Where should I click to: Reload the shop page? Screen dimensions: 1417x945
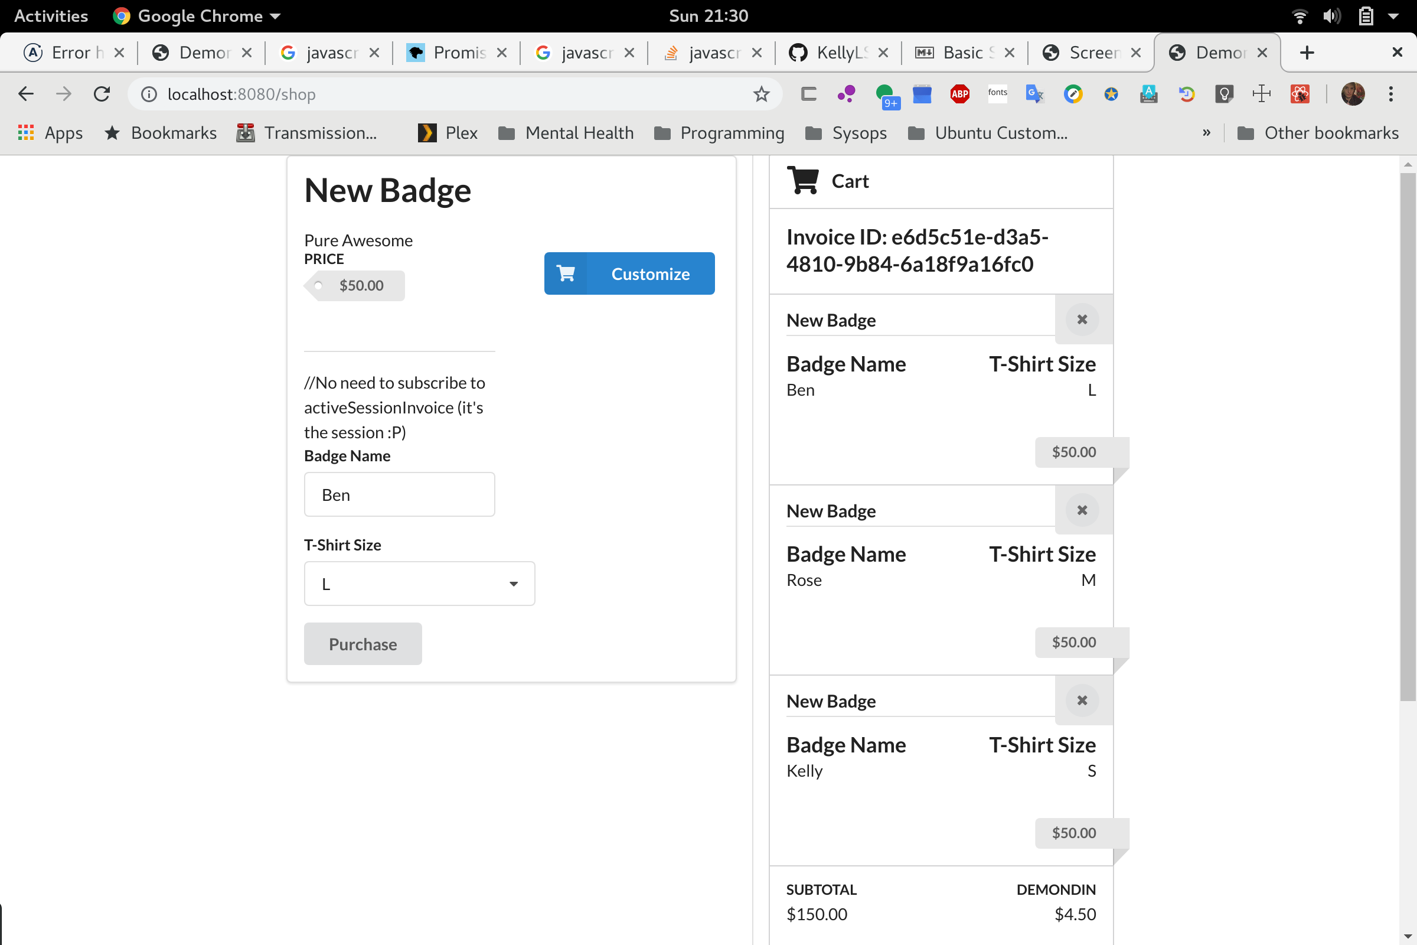pyautogui.click(x=102, y=94)
